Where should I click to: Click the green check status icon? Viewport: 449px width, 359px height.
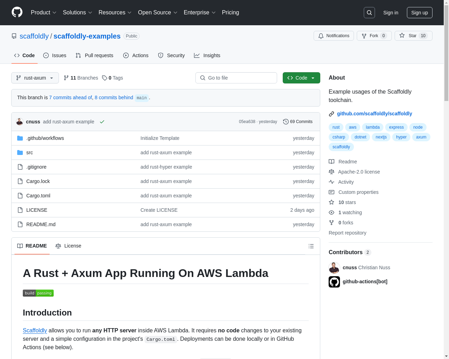pos(102,122)
